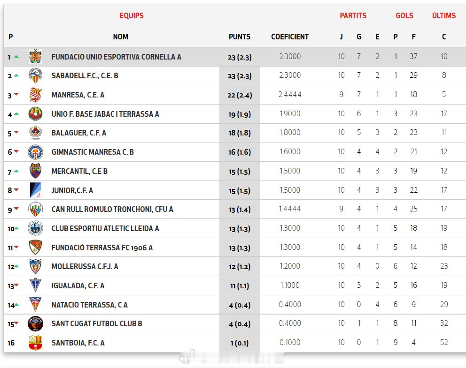Click the green up arrow beside position 14
466x368 pixels.
16,305
